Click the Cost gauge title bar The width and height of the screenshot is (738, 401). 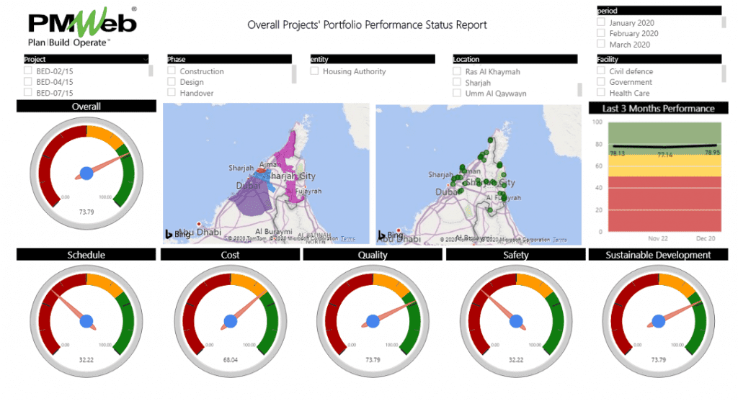click(230, 255)
